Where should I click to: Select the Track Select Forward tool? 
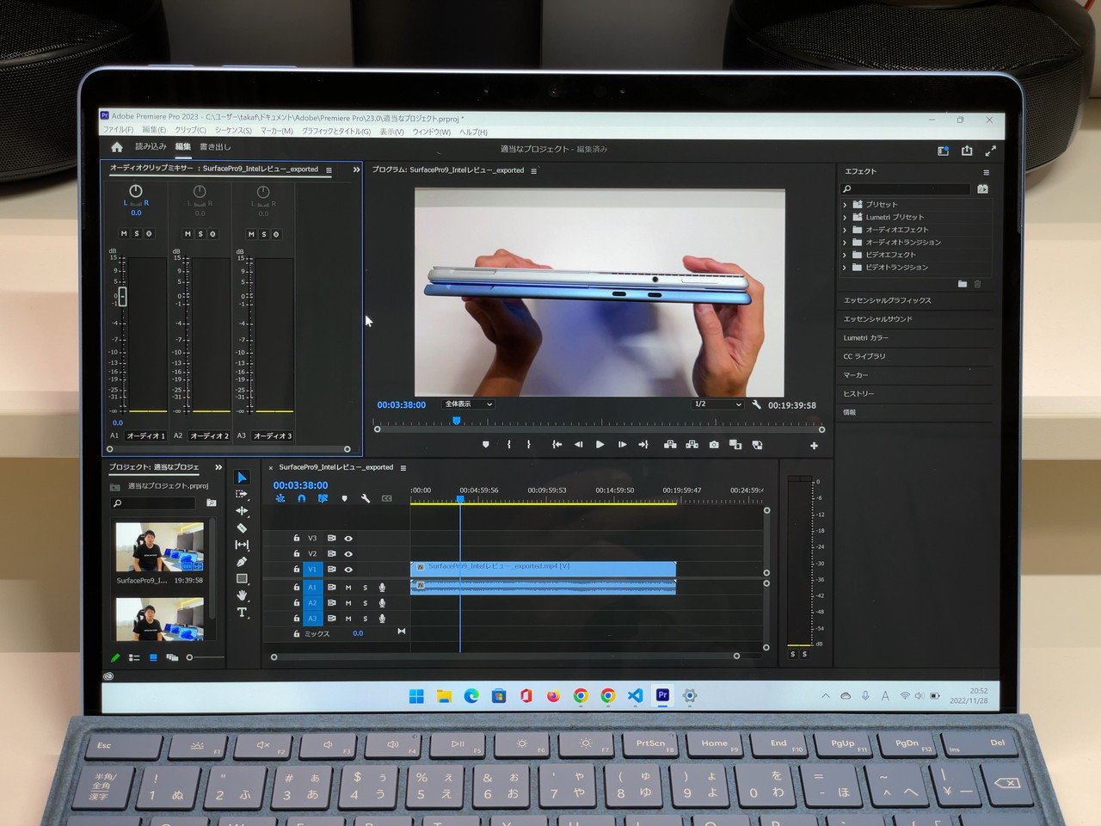pyautogui.click(x=242, y=494)
